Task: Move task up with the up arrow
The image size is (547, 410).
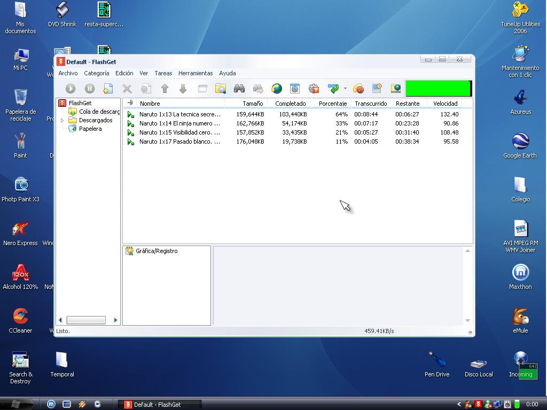Action: pyautogui.click(x=165, y=89)
